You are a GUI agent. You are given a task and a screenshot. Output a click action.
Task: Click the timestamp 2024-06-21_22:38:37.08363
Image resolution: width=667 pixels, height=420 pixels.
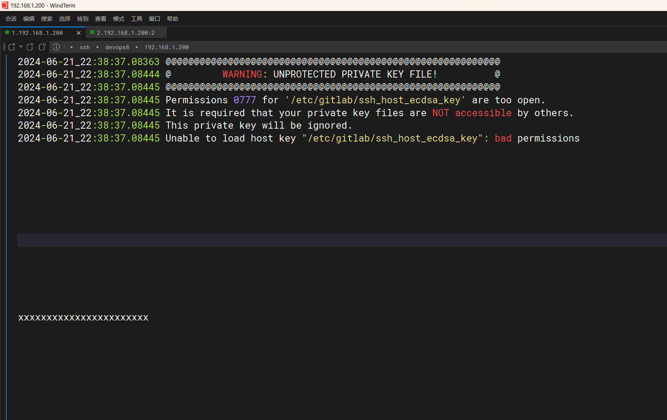coord(89,61)
